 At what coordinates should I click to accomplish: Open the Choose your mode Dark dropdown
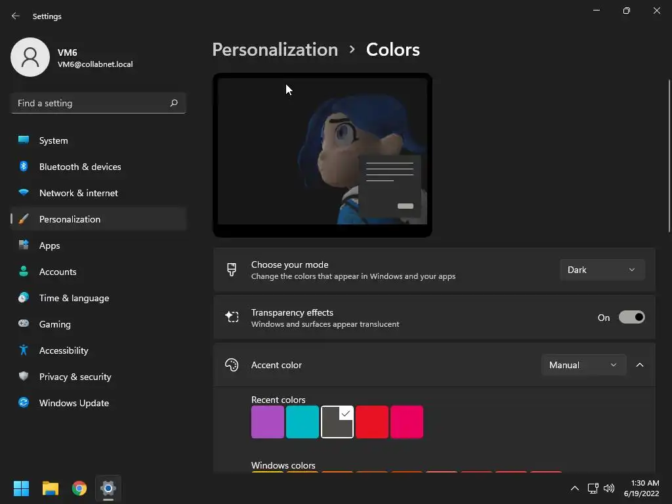pos(602,270)
